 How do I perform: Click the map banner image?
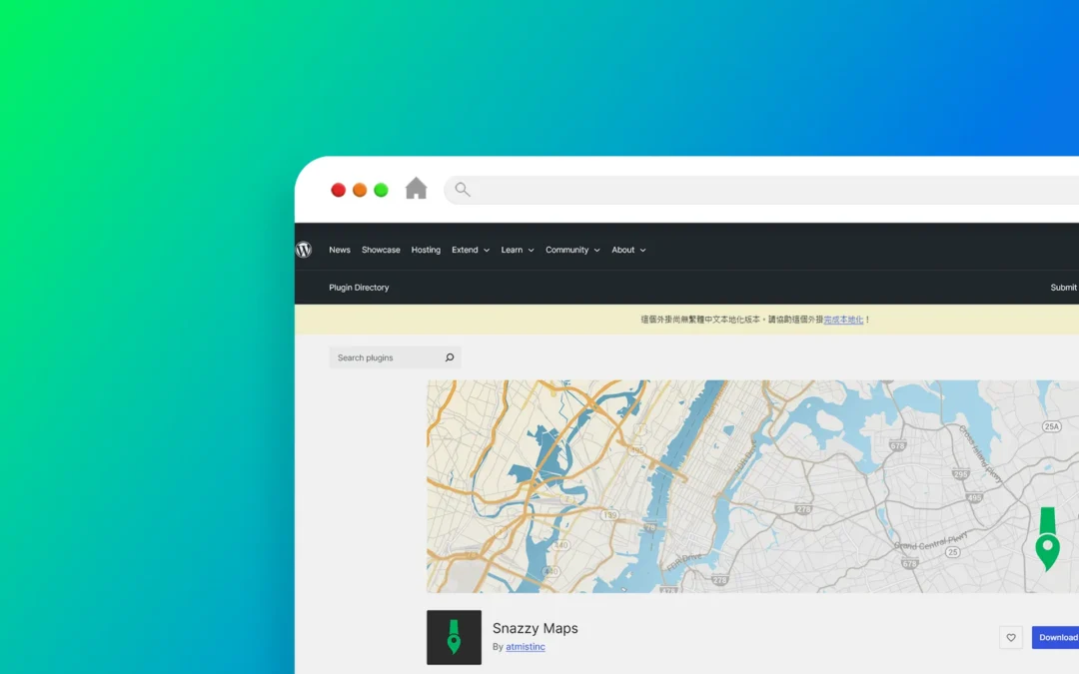point(753,486)
